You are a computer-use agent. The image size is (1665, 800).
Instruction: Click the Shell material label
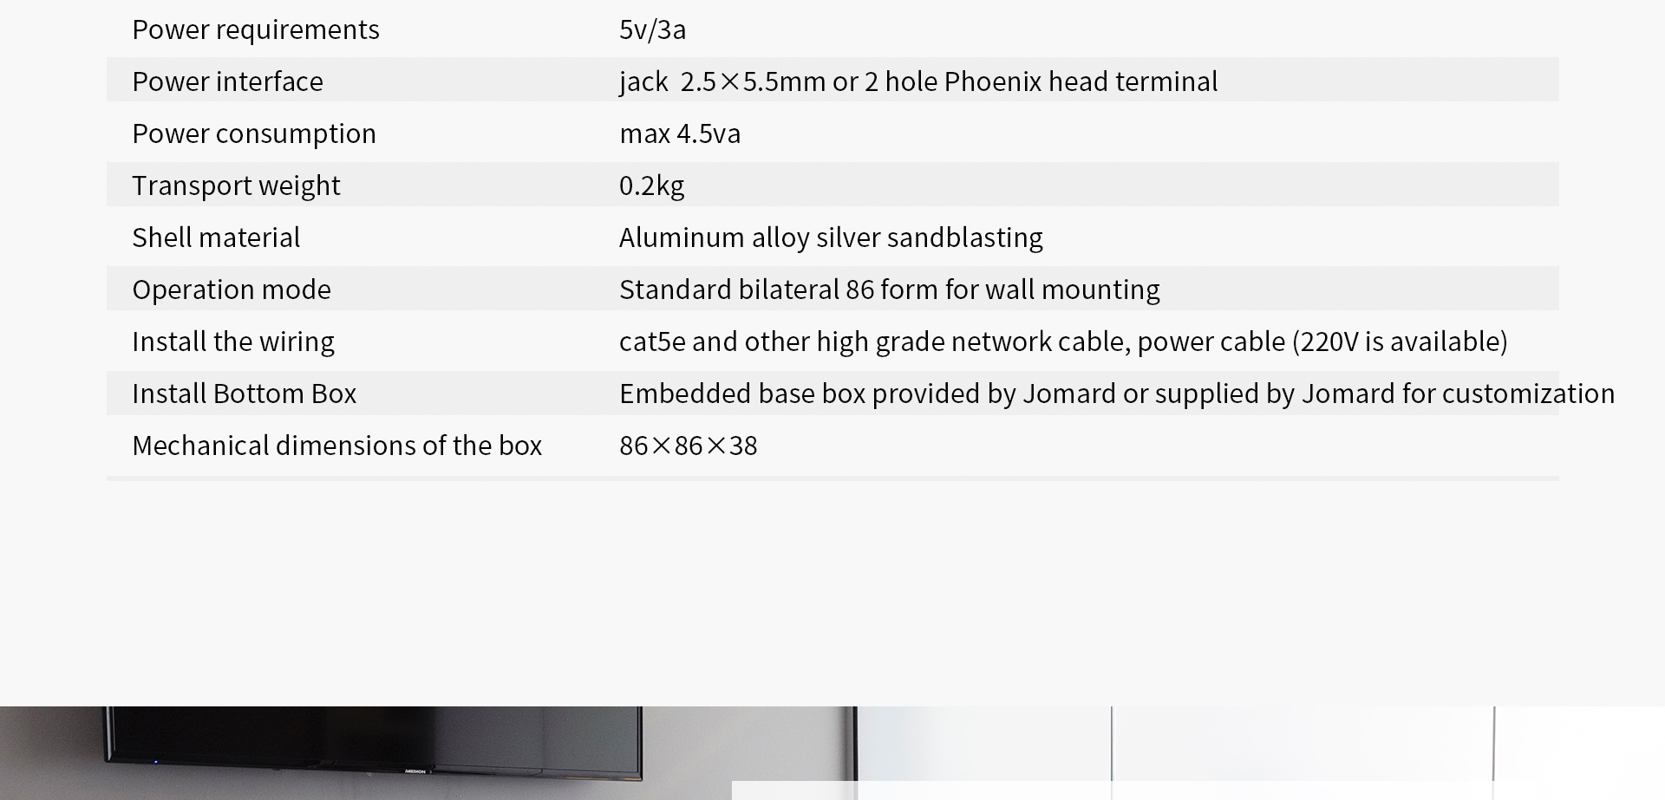tap(216, 237)
